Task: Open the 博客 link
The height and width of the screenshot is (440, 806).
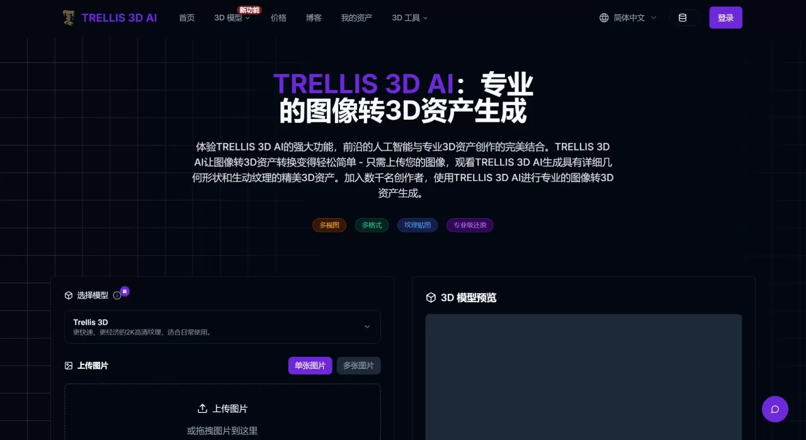Action: coord(314,18)
